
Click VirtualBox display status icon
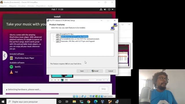(x=91, y=96)
